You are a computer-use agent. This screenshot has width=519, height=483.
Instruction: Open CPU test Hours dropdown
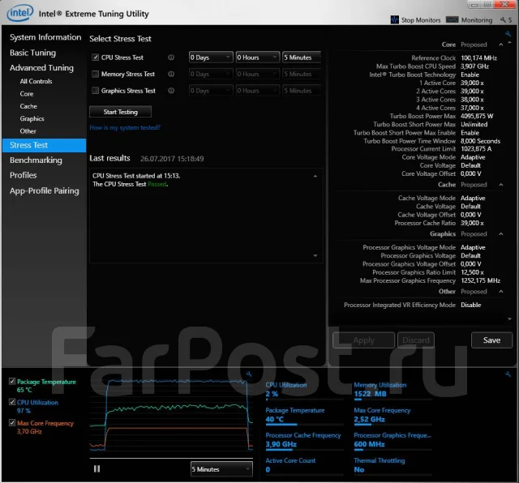coord(258,58)
